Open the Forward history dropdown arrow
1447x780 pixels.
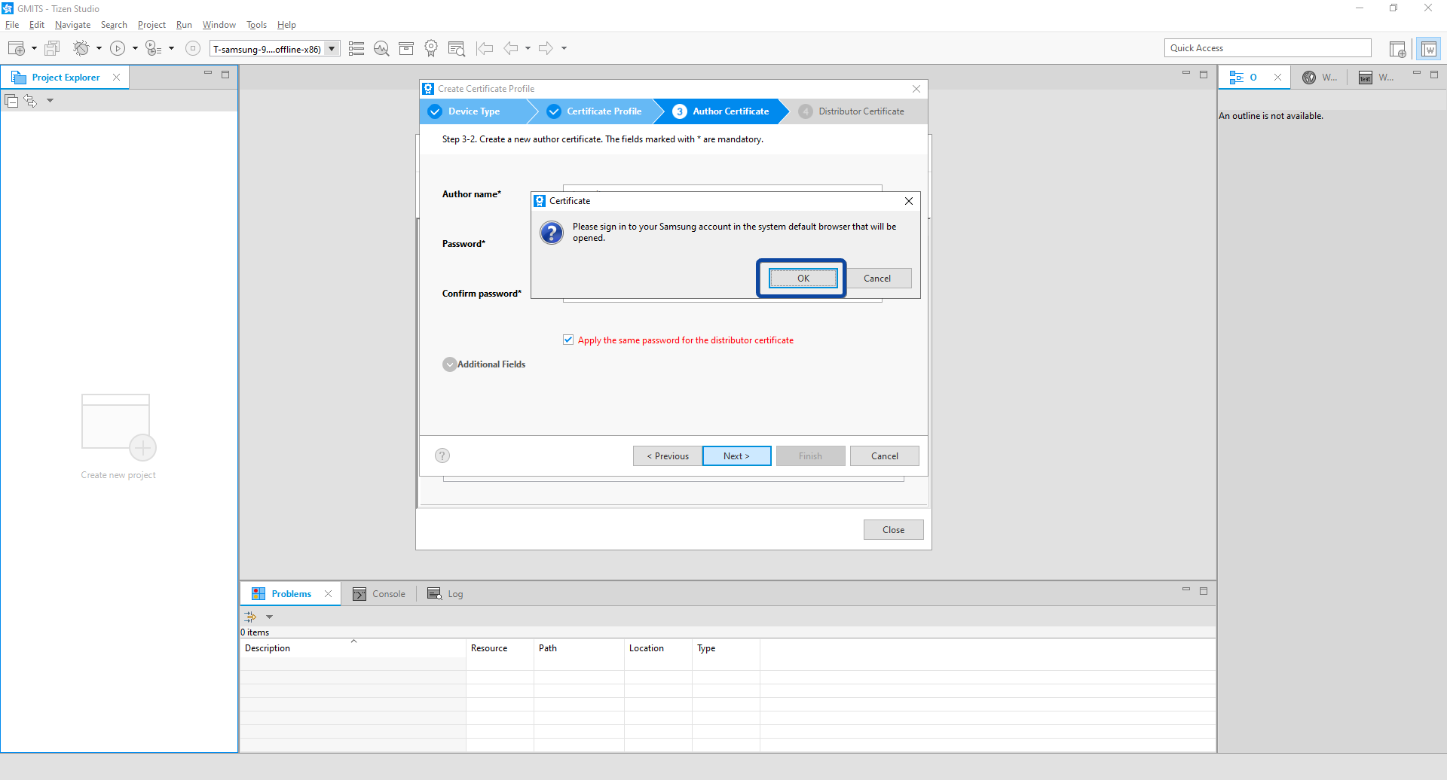click(564, 49)
